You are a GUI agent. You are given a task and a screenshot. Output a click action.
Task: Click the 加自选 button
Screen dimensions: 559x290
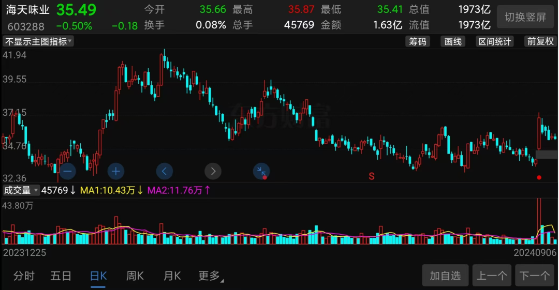[x=445, y=276]
